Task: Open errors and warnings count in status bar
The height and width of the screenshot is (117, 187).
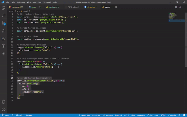Action: point(20,115)
